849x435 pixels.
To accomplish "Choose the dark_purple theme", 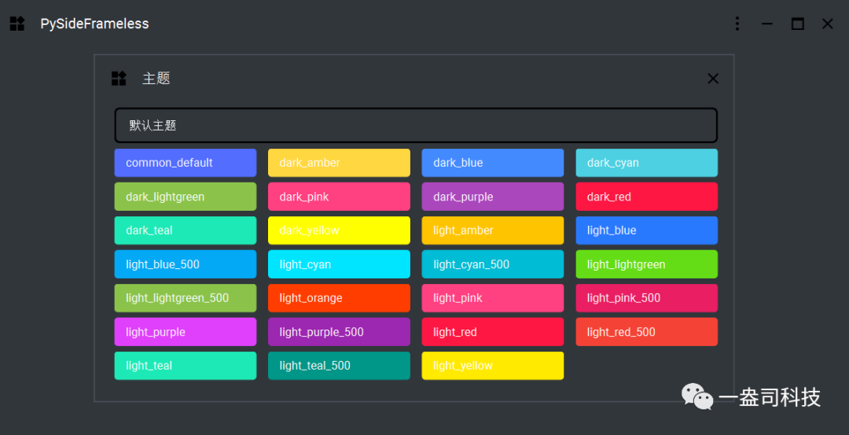I will [493, 197].
